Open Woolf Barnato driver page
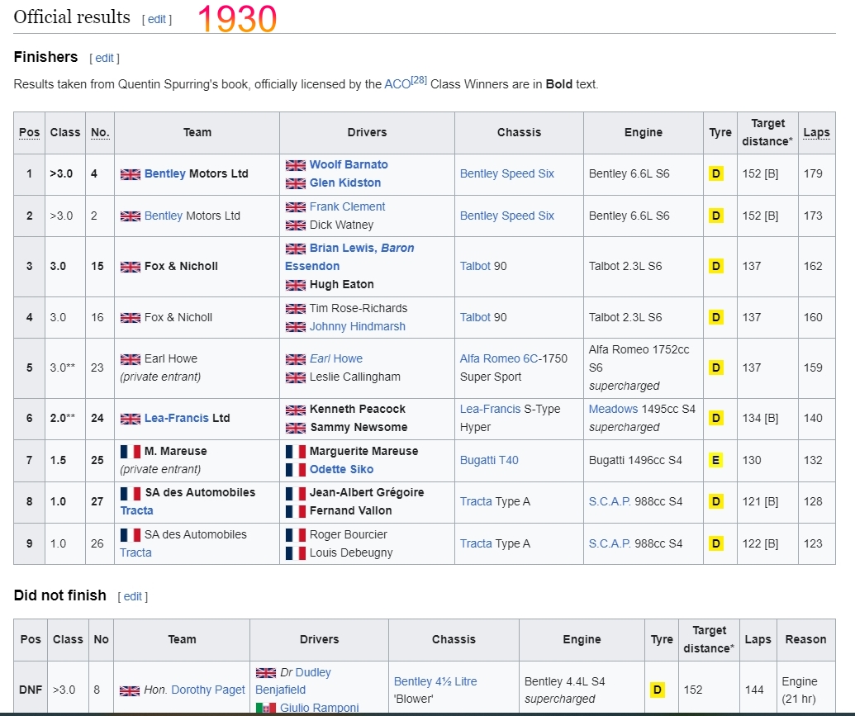The height and width of the screenshot is (716, 855). coord(349,164)
